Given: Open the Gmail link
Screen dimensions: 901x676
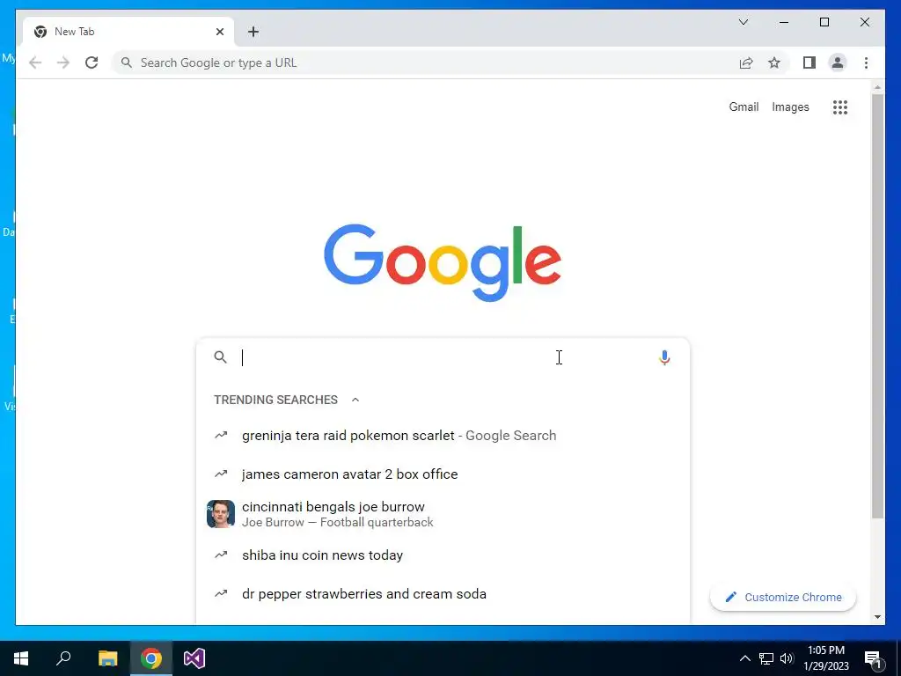Looking at the screenshot, I should [x=744, y=107].
